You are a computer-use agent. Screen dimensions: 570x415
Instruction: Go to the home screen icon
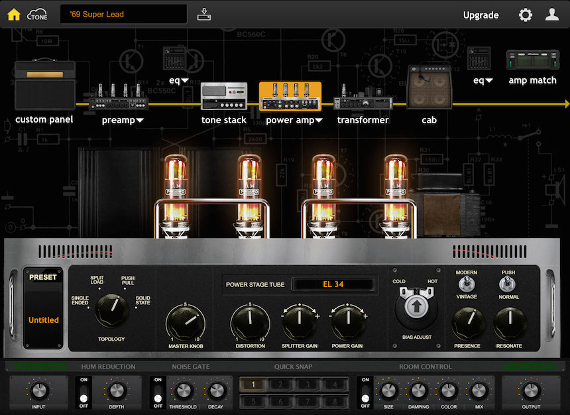point(14,15)
